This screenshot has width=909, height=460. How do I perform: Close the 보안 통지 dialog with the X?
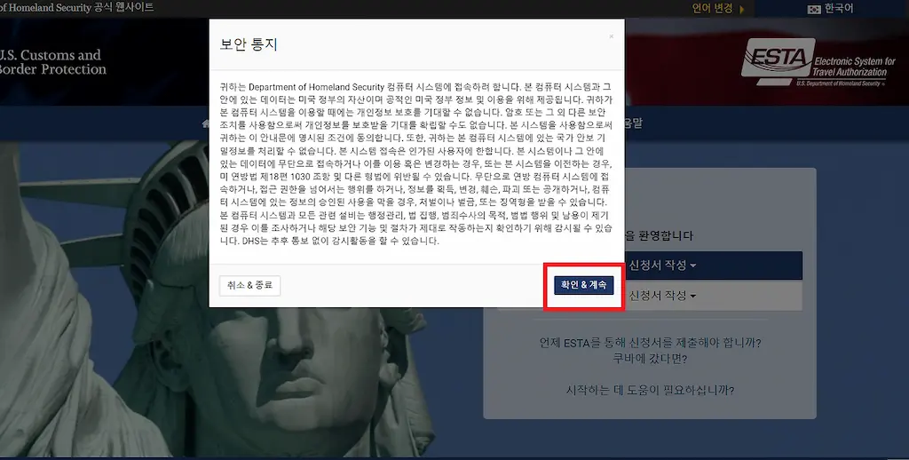(x=611, y=36)
